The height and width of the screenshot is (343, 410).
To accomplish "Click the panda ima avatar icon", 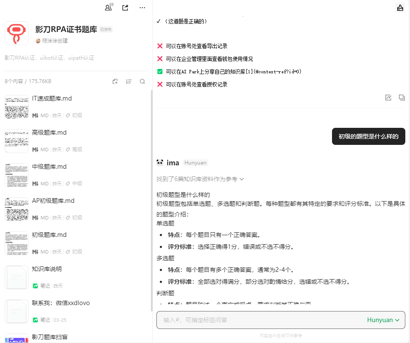I will coord(160,163).
